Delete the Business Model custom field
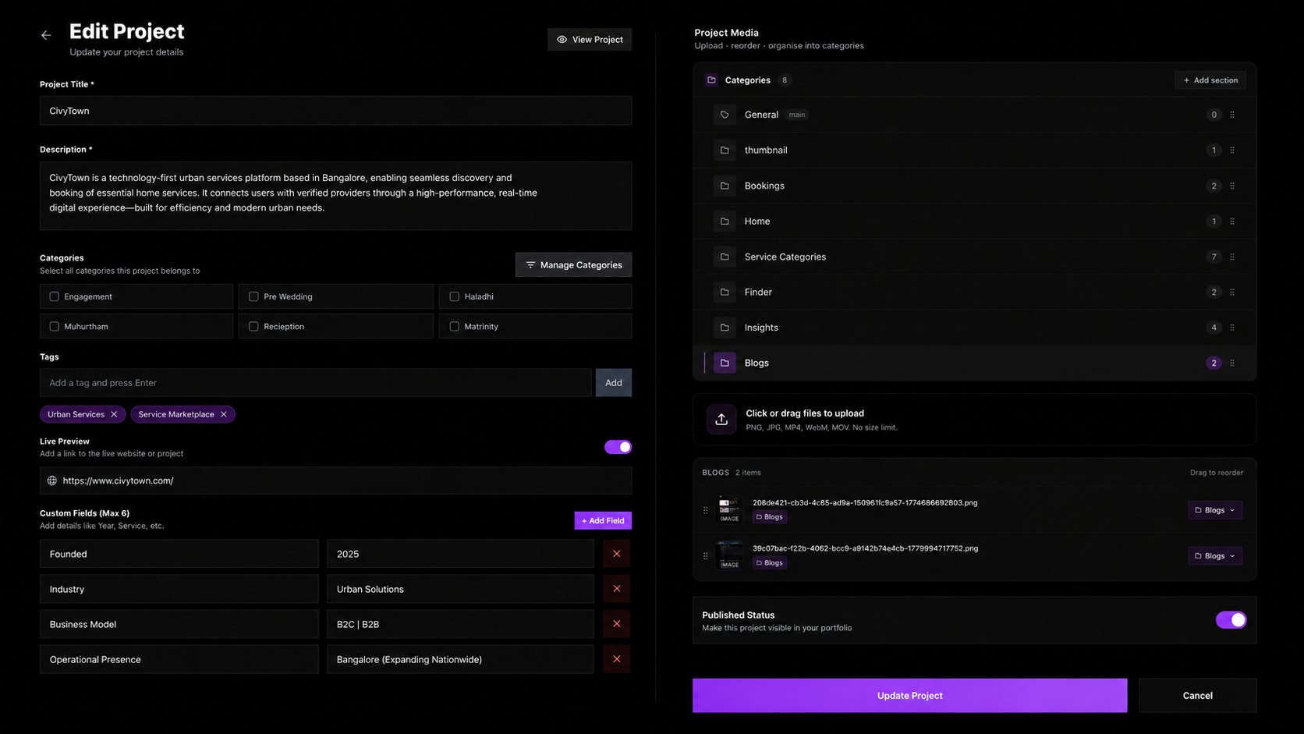This screenshot has height=734, width=1304. click(616, 624)
